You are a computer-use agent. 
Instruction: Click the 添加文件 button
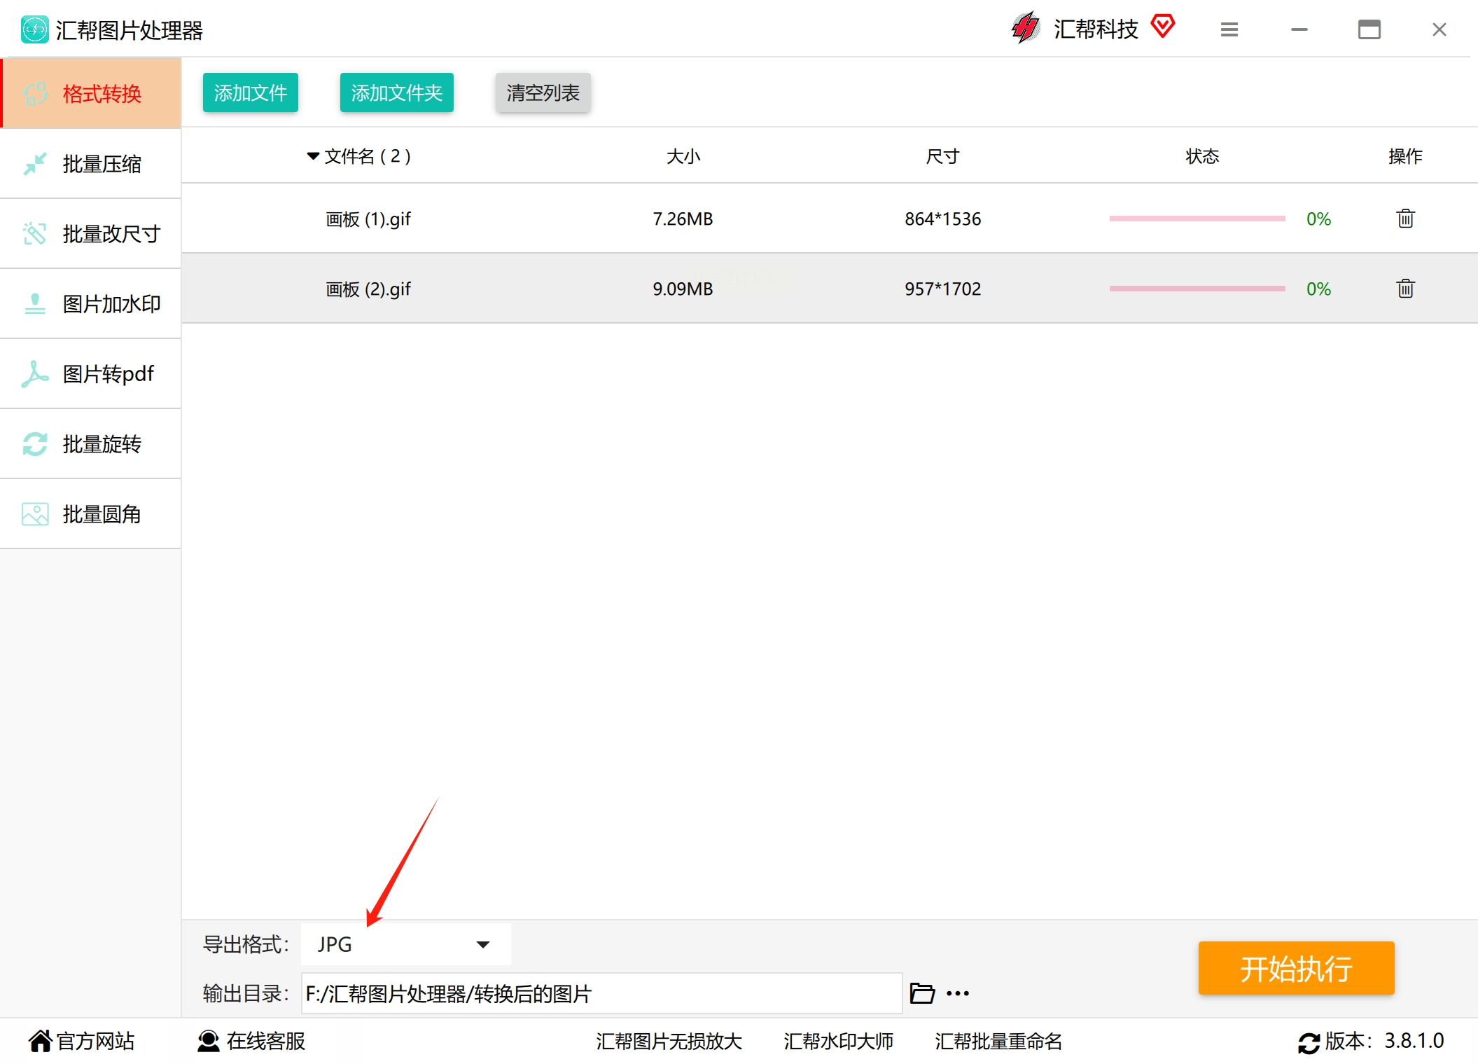point(250,92)
